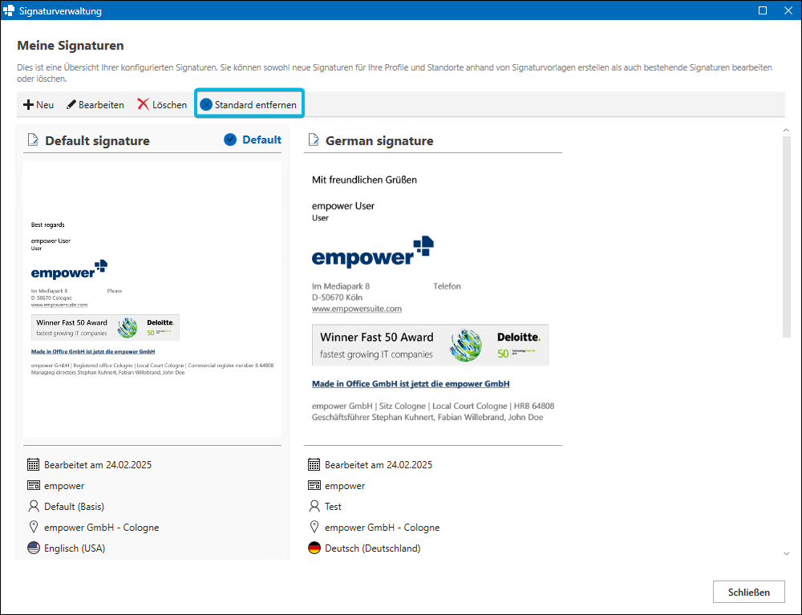The height and width of the screenshot is (615, 802).
Task: Click the Bearbeiten pencil button
Action: tap(95, 105)
